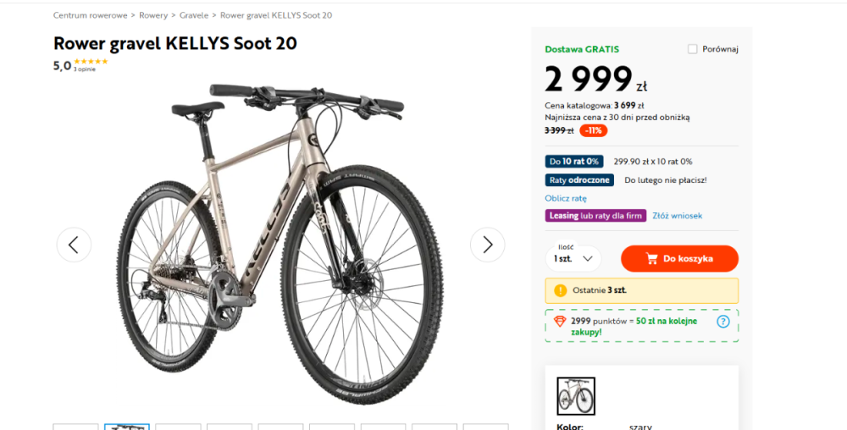Click the red -11% discount badge
Viewport: 847px width, 430px height.
[593, 130]
